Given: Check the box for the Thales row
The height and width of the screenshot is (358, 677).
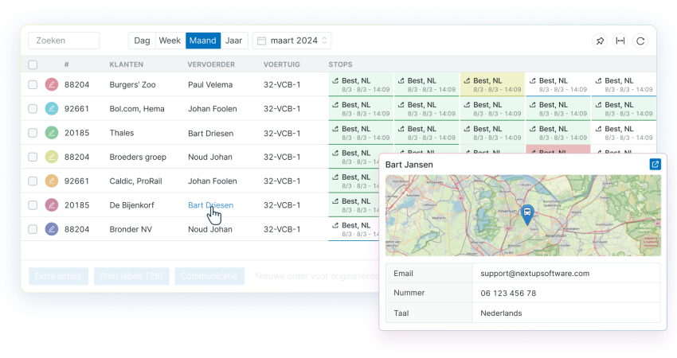Looking at the screenshot, I should 33,133.
